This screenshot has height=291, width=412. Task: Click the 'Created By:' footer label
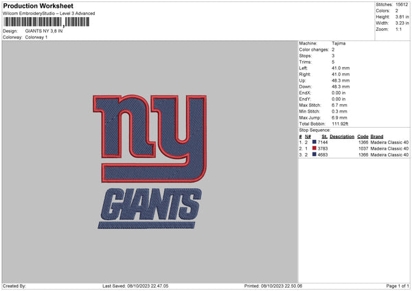pyautogui.click(x=14, y=286)
